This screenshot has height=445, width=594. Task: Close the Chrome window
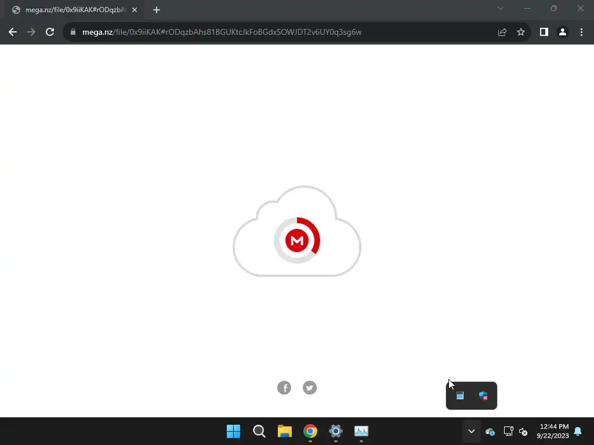point(580,8)
